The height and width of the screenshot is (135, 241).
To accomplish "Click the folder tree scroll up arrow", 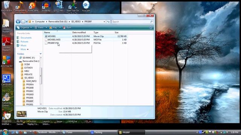I will point(41,58).
